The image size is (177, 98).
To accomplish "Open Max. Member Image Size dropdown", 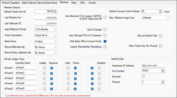I will point(155,18).
